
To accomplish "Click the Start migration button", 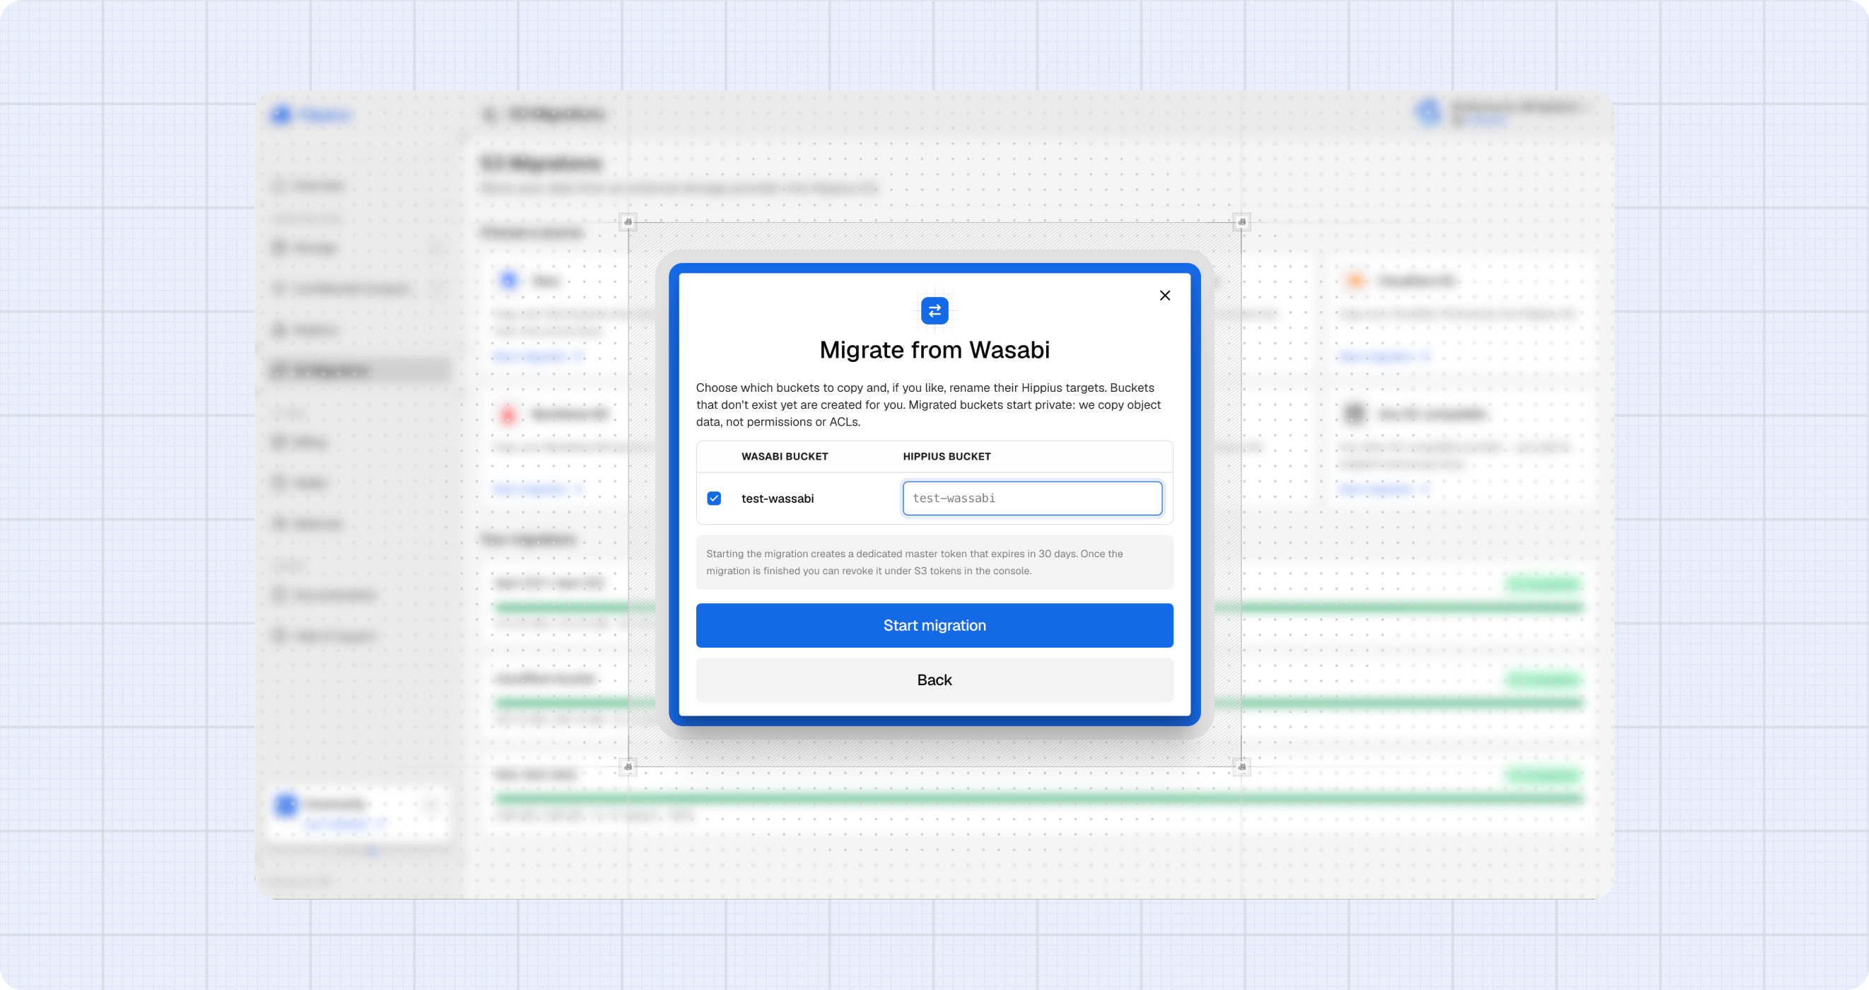I will (x=934, y=626).
